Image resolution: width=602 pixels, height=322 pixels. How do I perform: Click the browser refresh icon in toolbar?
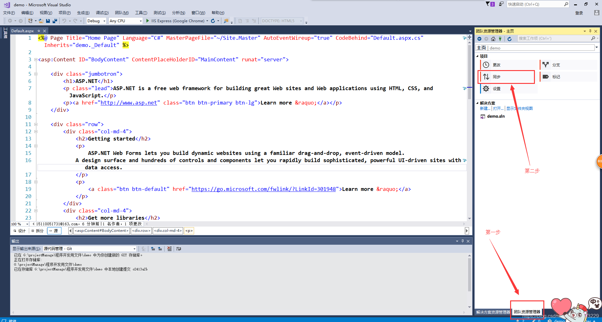pos(213,21)
